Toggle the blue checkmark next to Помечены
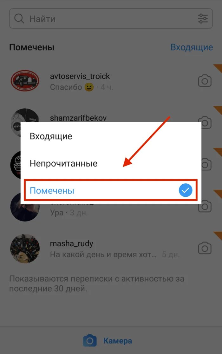 186,190
